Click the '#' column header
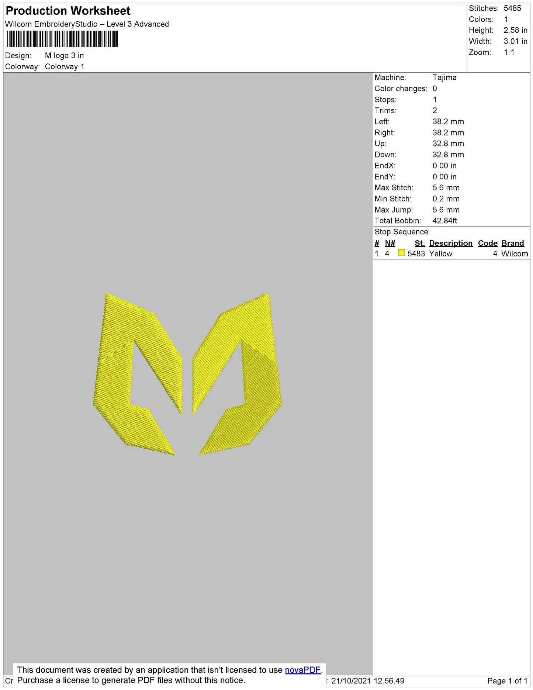 point(377,243)
